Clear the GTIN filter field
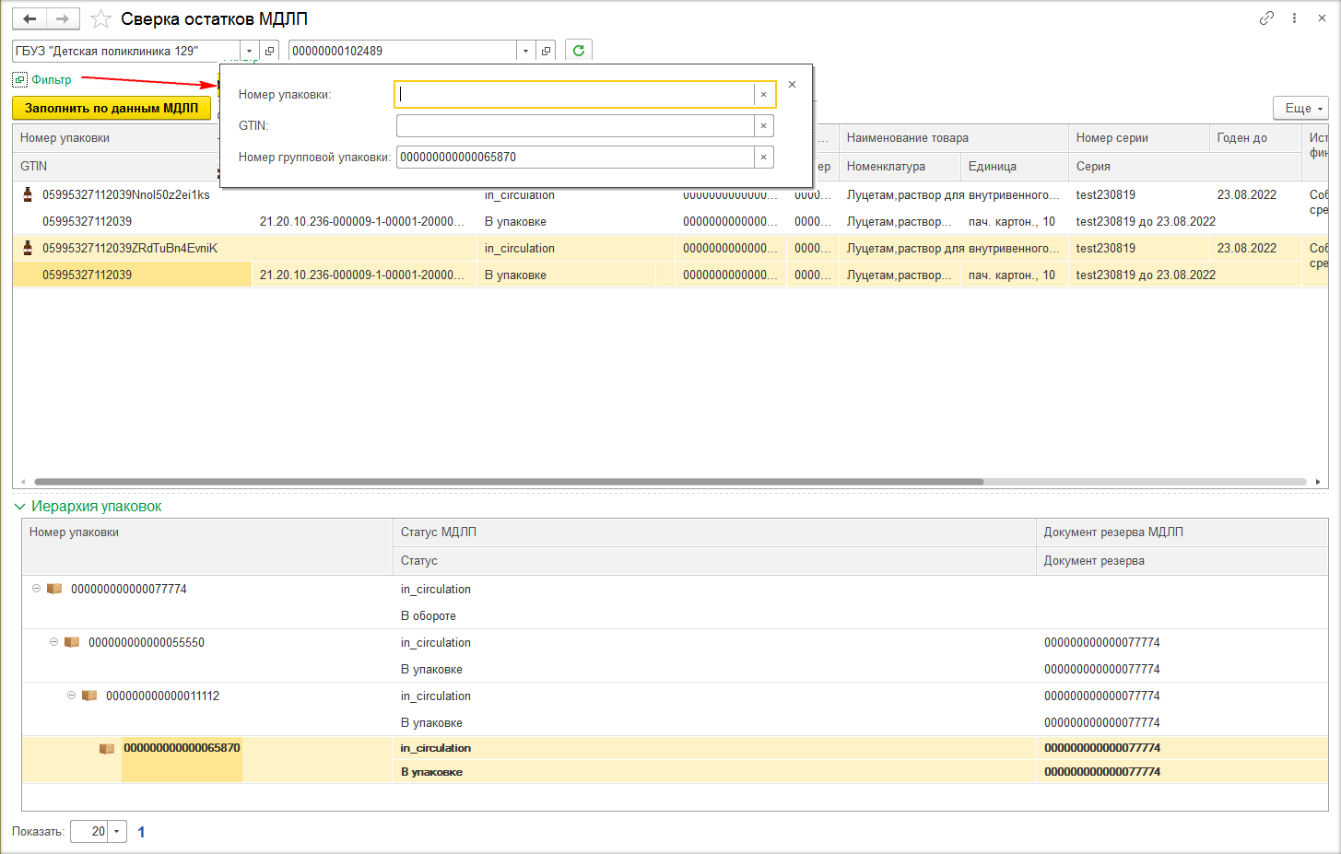 (764, 125)
